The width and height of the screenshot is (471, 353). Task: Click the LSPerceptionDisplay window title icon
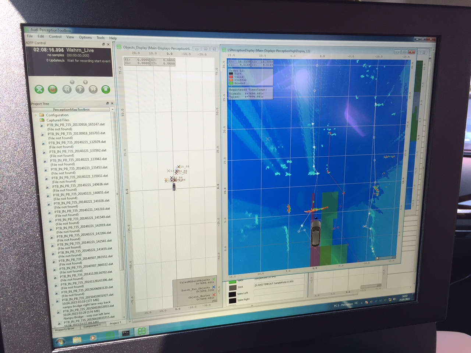click(224, 49)
